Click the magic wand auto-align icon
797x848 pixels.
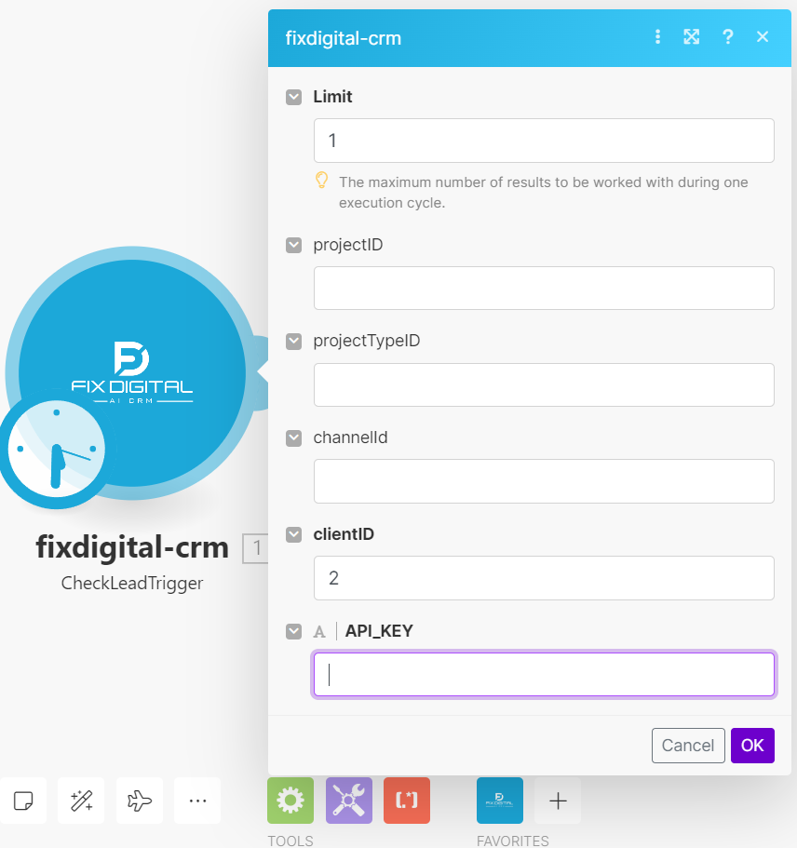click(81, 801)
